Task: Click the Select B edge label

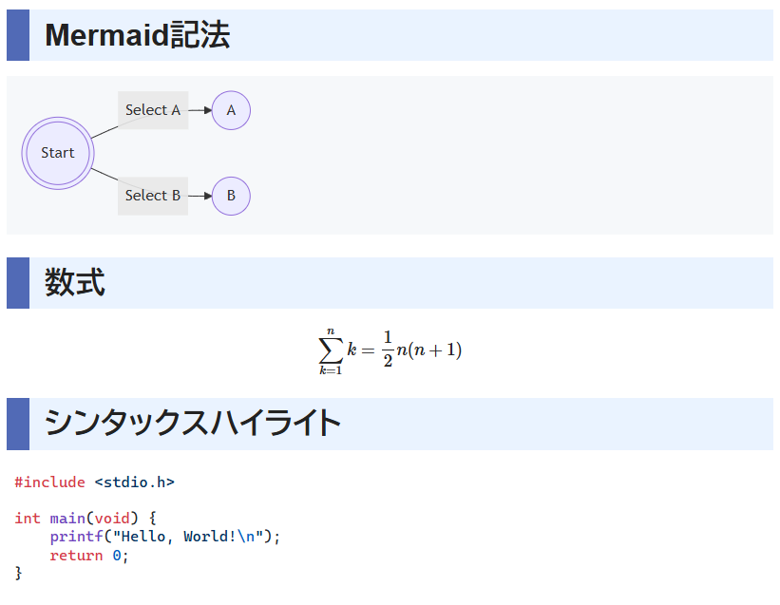Action: [x=153, y=196]
